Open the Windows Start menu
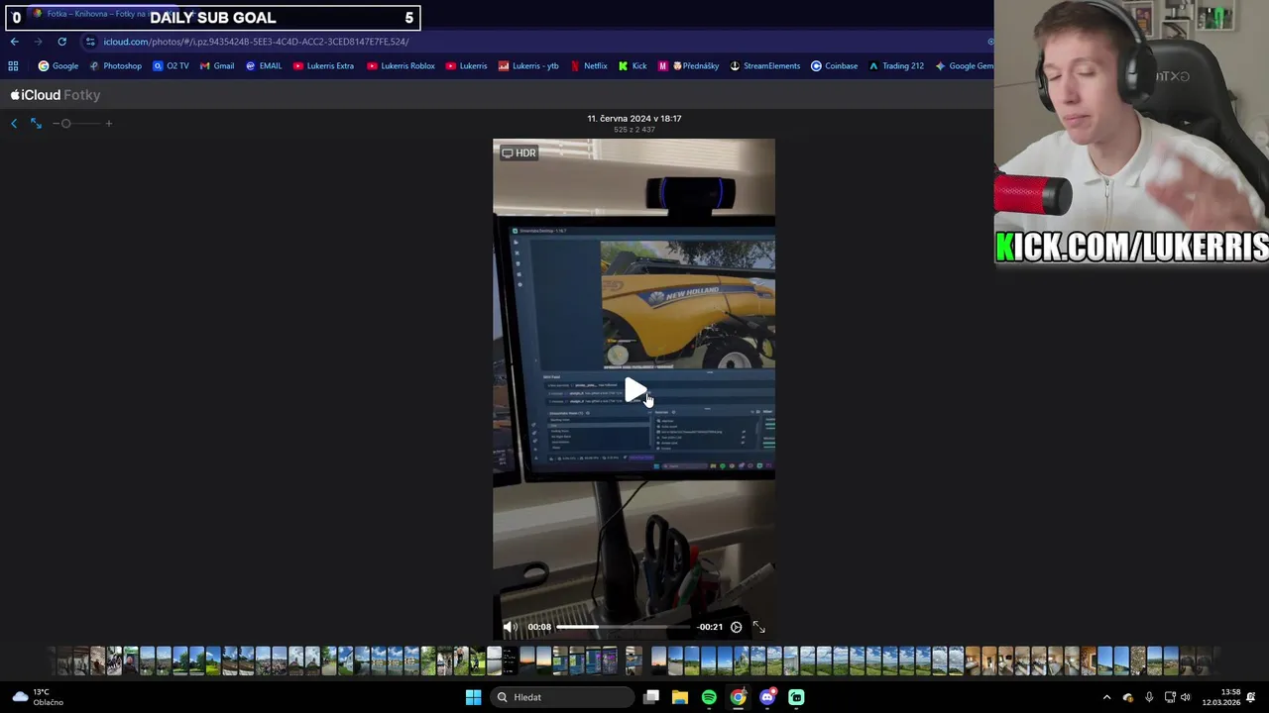Screen dimensions: 1269x713 pos(473,697)
